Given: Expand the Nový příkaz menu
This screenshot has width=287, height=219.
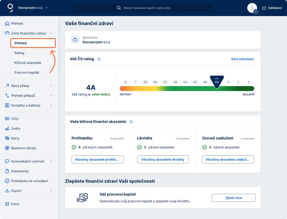Looking at the screenshot, I should point(51,86).
